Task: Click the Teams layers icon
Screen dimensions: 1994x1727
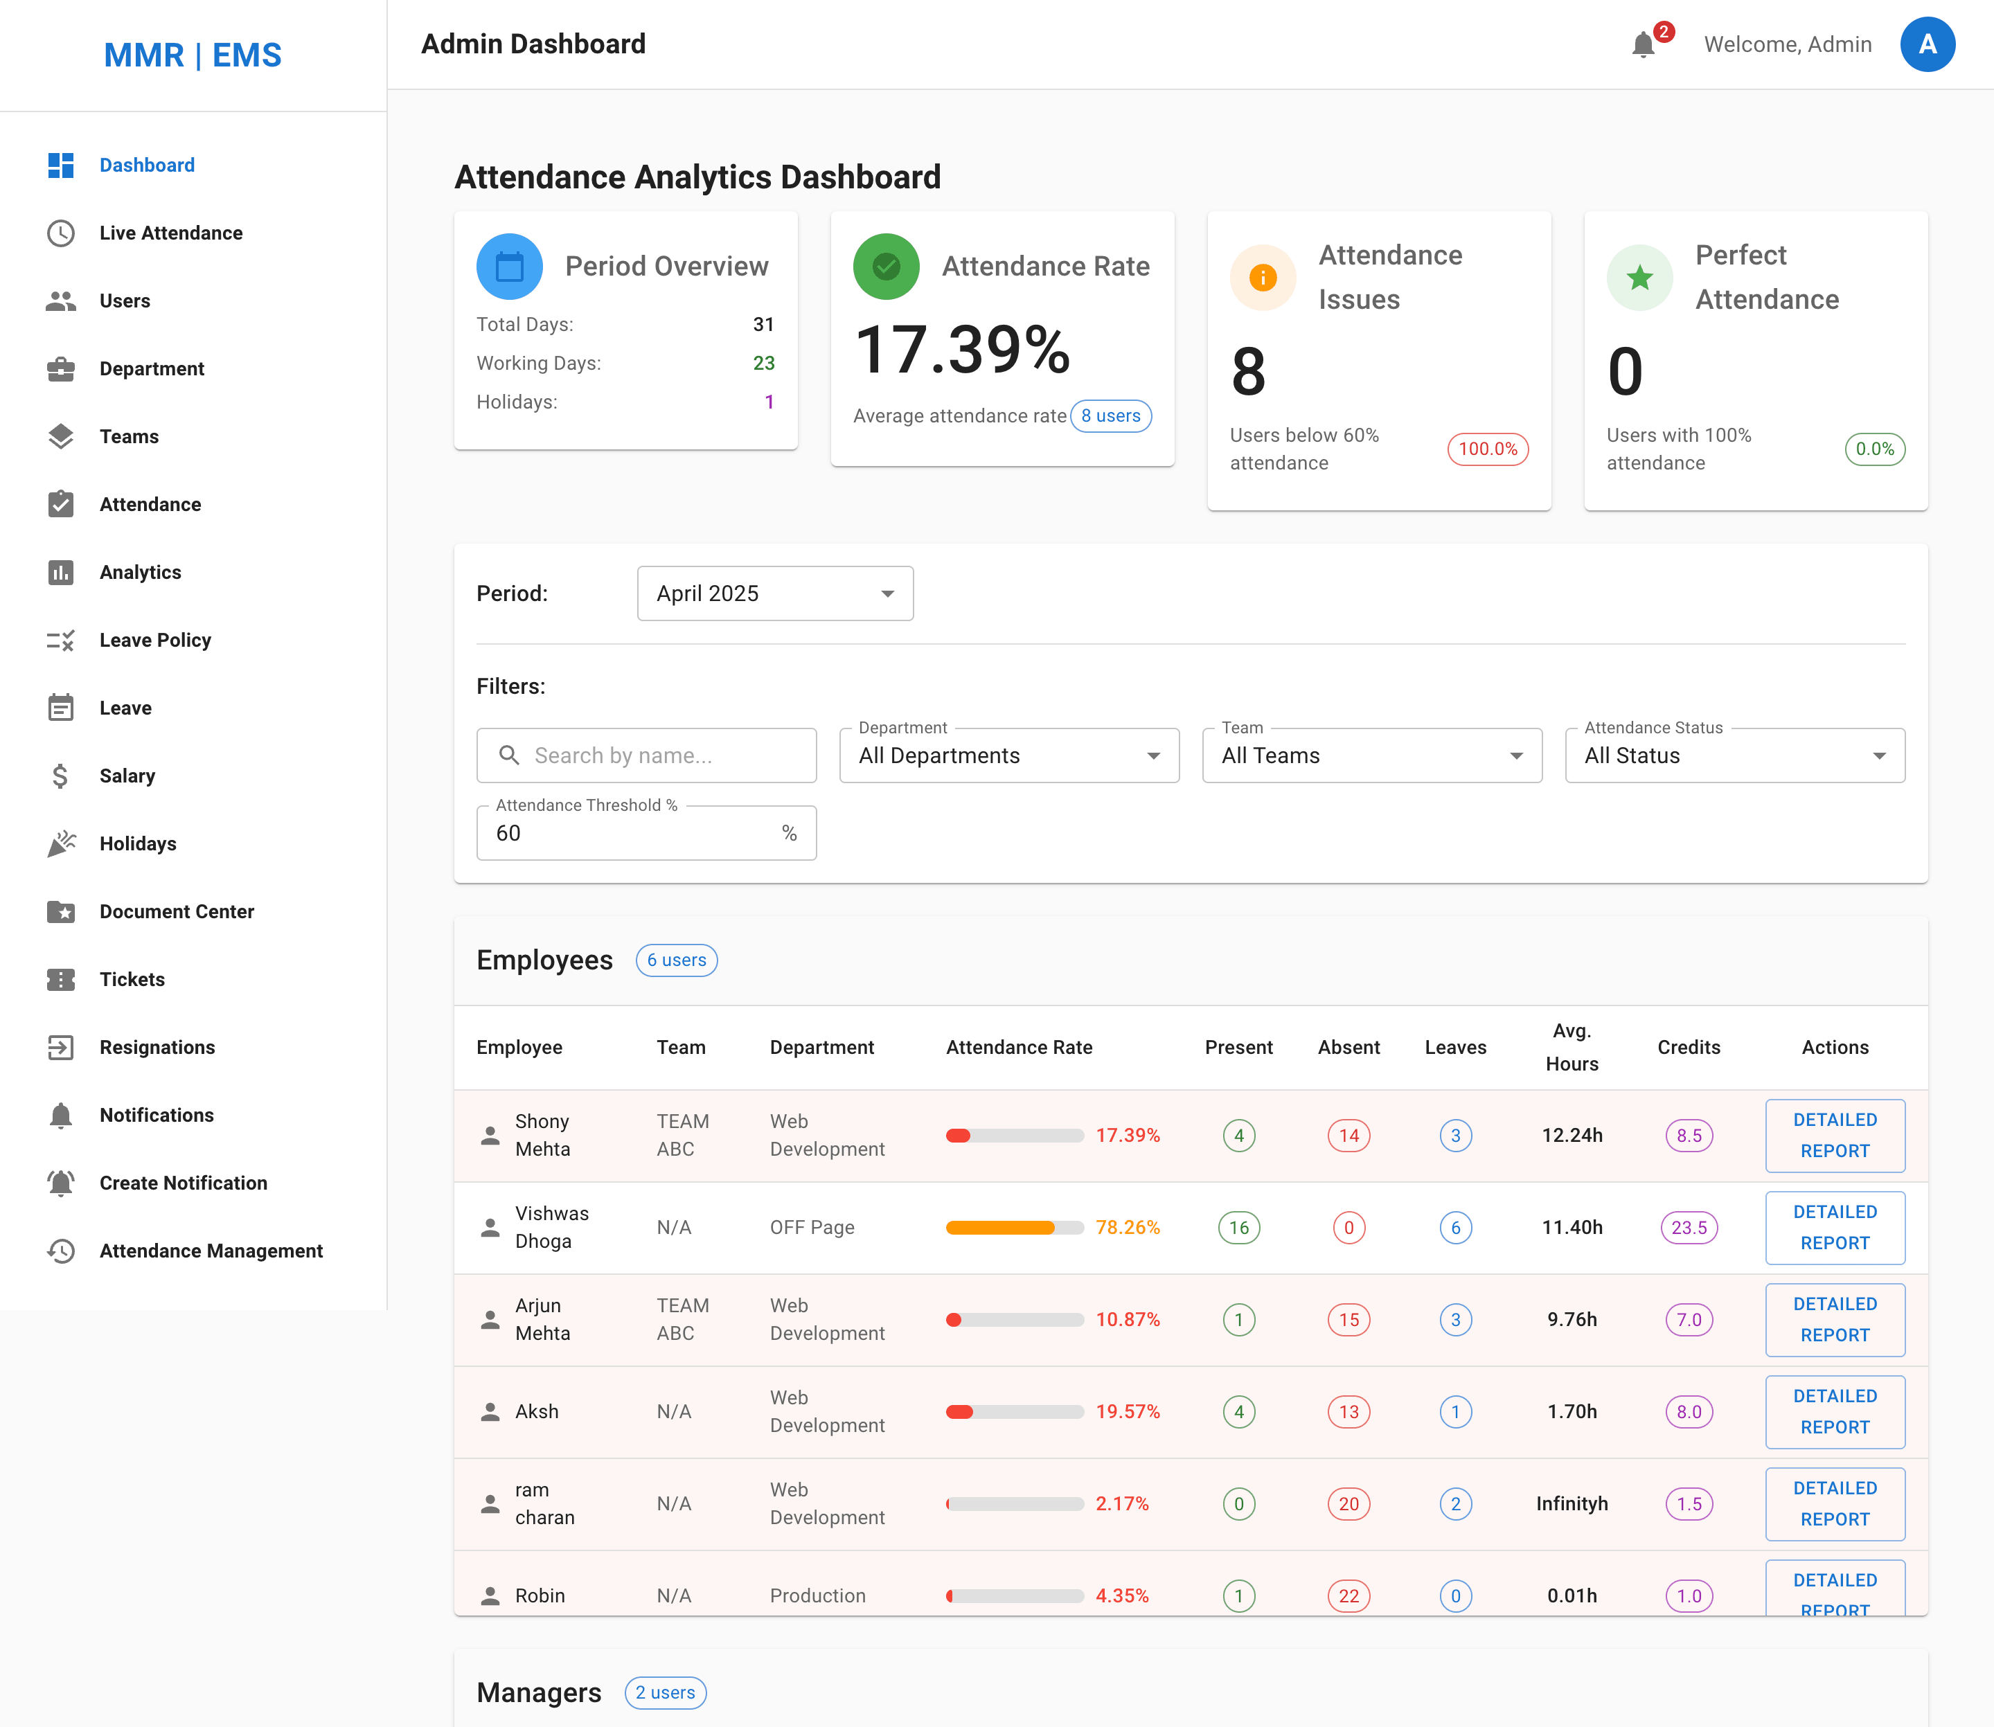Action: [61, 436]
